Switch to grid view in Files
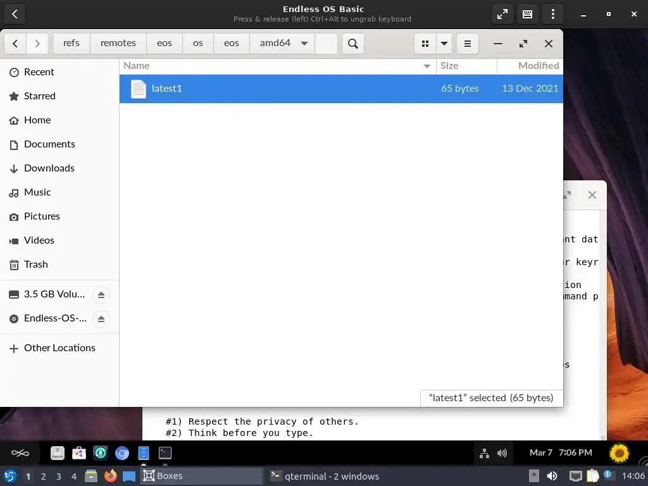Image resolution: width=648 pixels, height=486 pixels. [x=425, y=44]
